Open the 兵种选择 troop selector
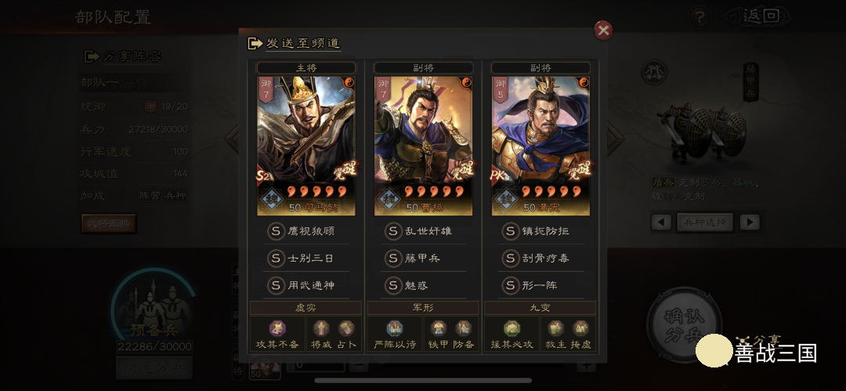 coord(705,222)
